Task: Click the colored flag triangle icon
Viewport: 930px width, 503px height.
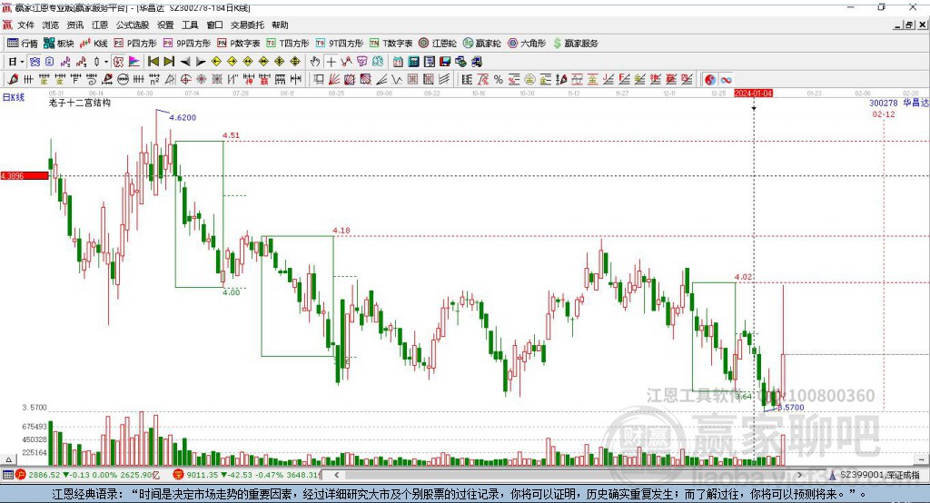Action: pyautogui.click(x=134, y=62)
